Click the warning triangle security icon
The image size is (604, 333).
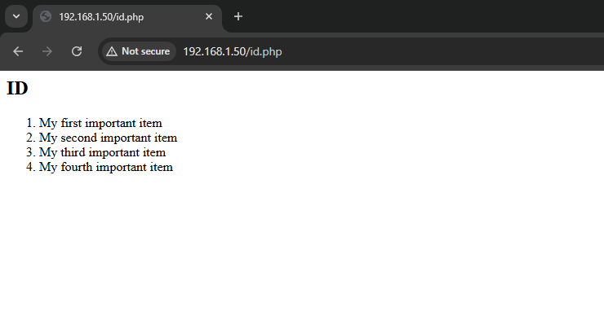(x=112, y=51)
